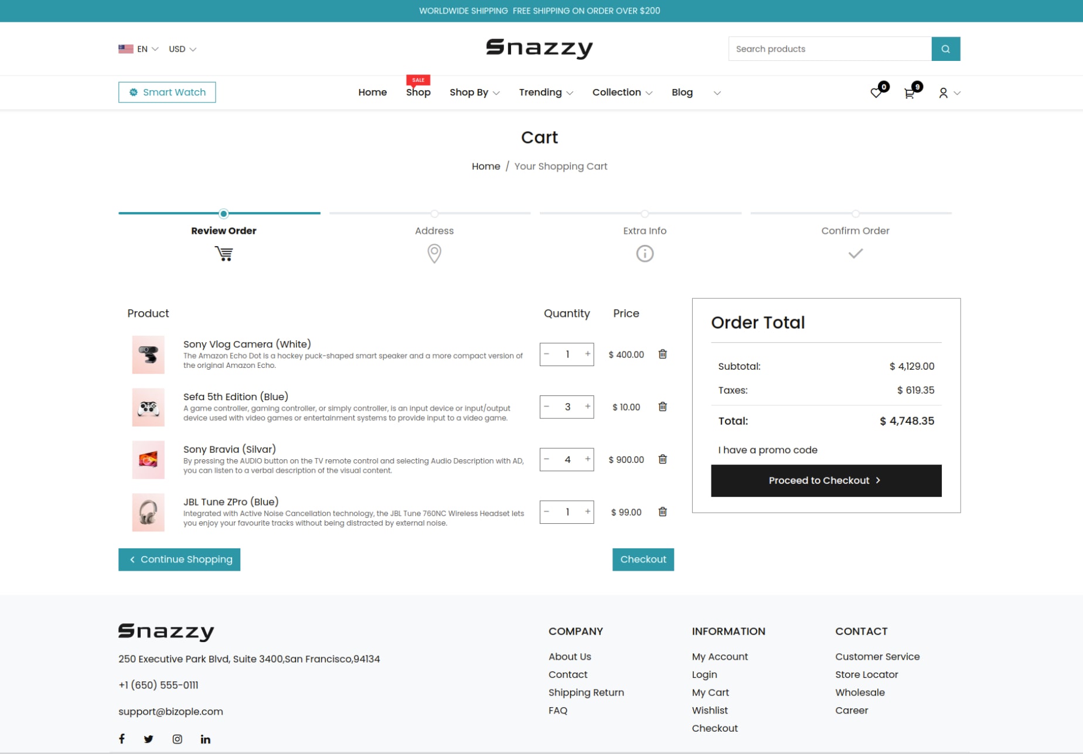Open the user account icon
Image resolution: width=1083 pixels, height=754 pixels.
(x=943, y=93)
